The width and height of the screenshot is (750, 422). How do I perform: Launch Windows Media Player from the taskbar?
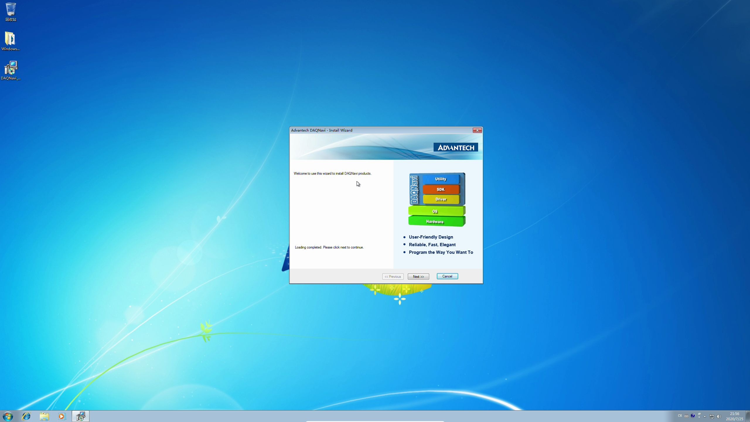click(62, 416)
